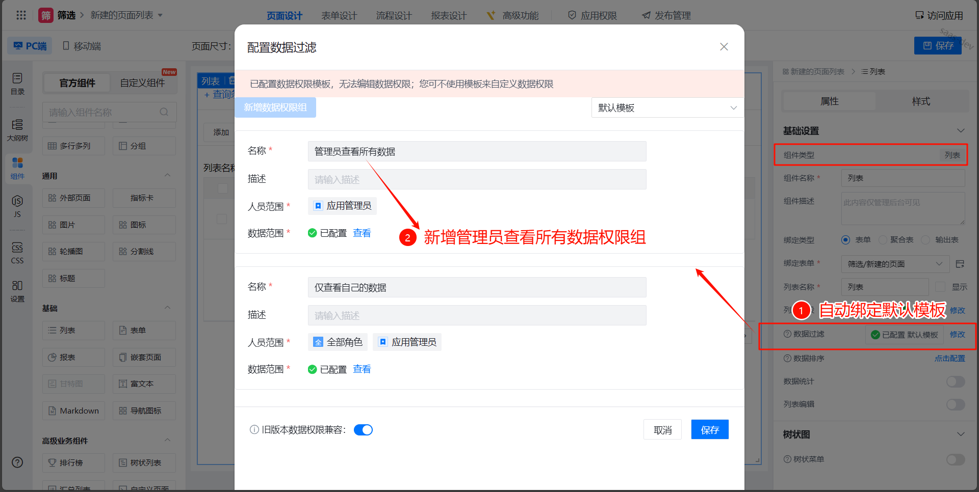The width and height of the screenshot is (979, 492).
Task: Click the info icon beside 旧版本数据权限兼容
Action: (x=254, y=430)
